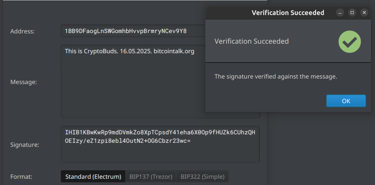Select the Standard (Electrum) format
This screenshot has height=185, width=375.
point(93,177)
